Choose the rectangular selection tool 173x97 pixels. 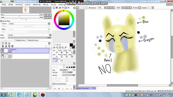coord(54,45)
